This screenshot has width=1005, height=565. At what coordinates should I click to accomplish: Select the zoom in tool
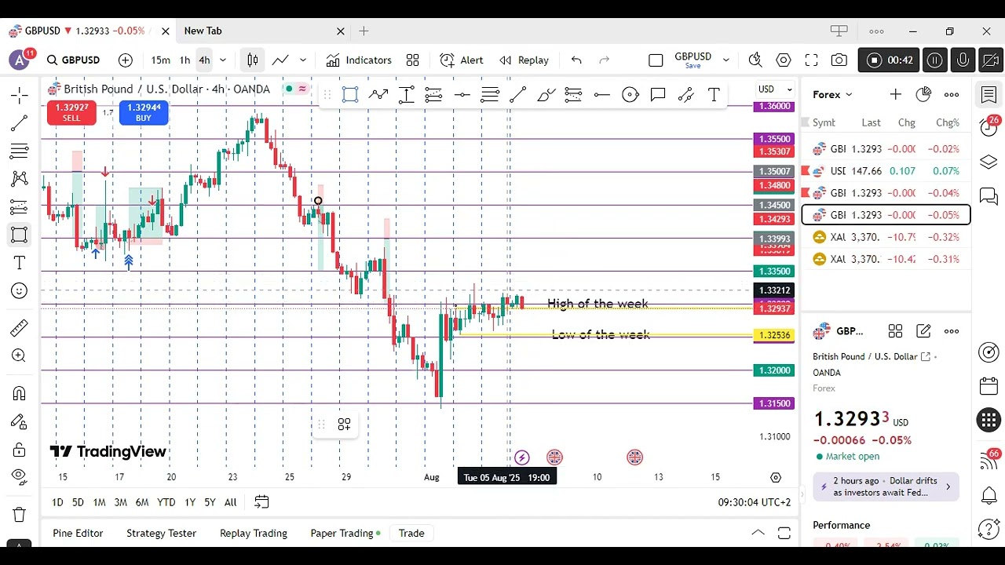coord(20,356)
